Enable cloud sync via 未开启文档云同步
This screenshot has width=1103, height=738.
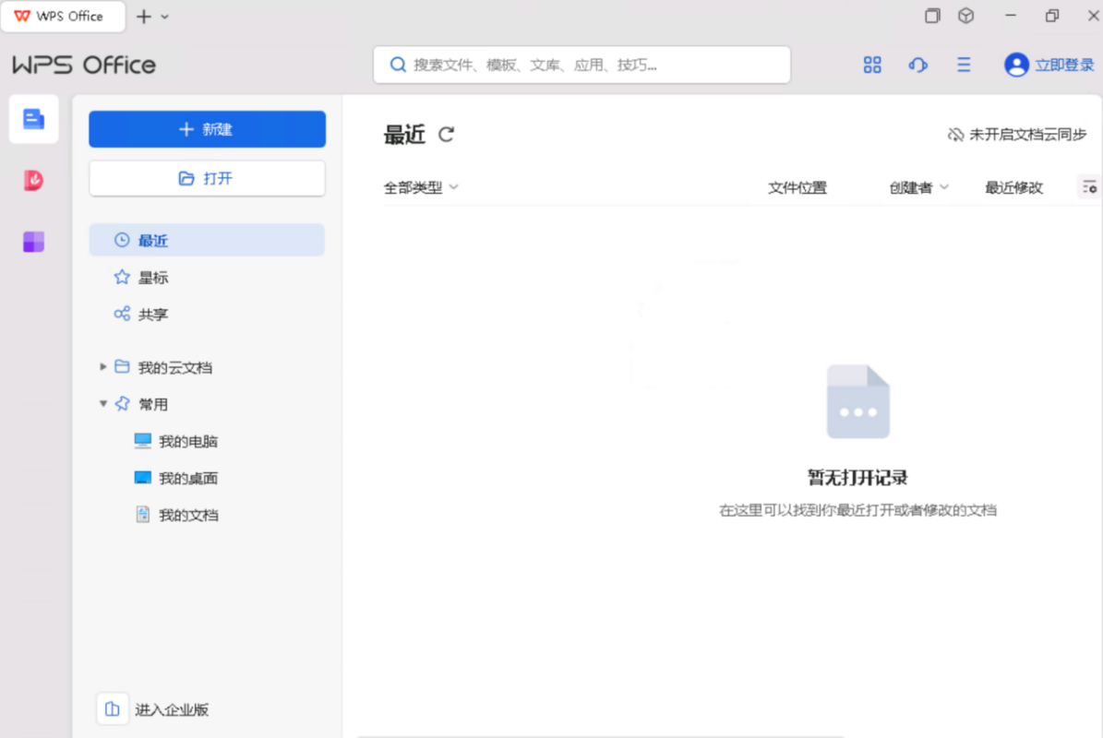[x=1017, y=135]
